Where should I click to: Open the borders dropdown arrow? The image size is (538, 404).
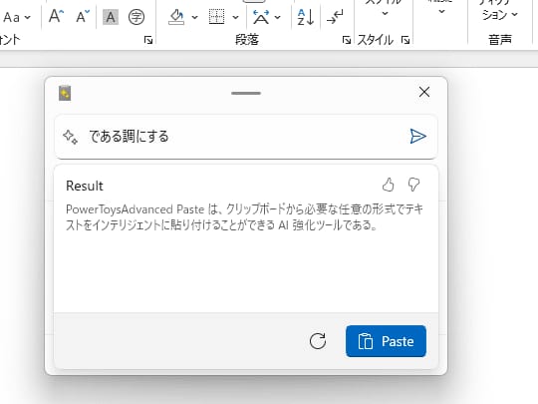point(235,17)
